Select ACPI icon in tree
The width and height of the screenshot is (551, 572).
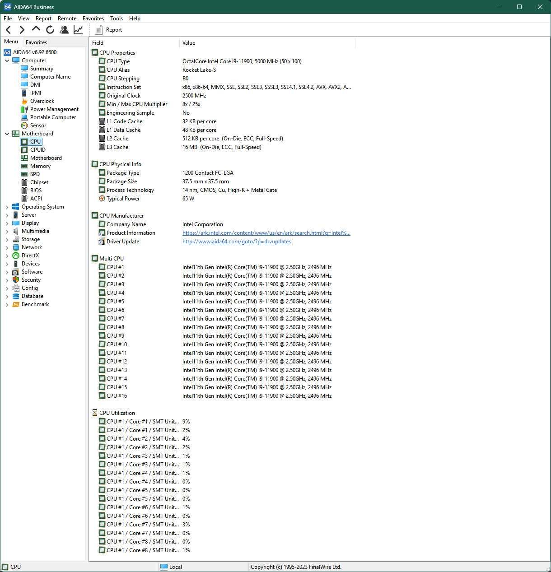[x=24, y=199]
